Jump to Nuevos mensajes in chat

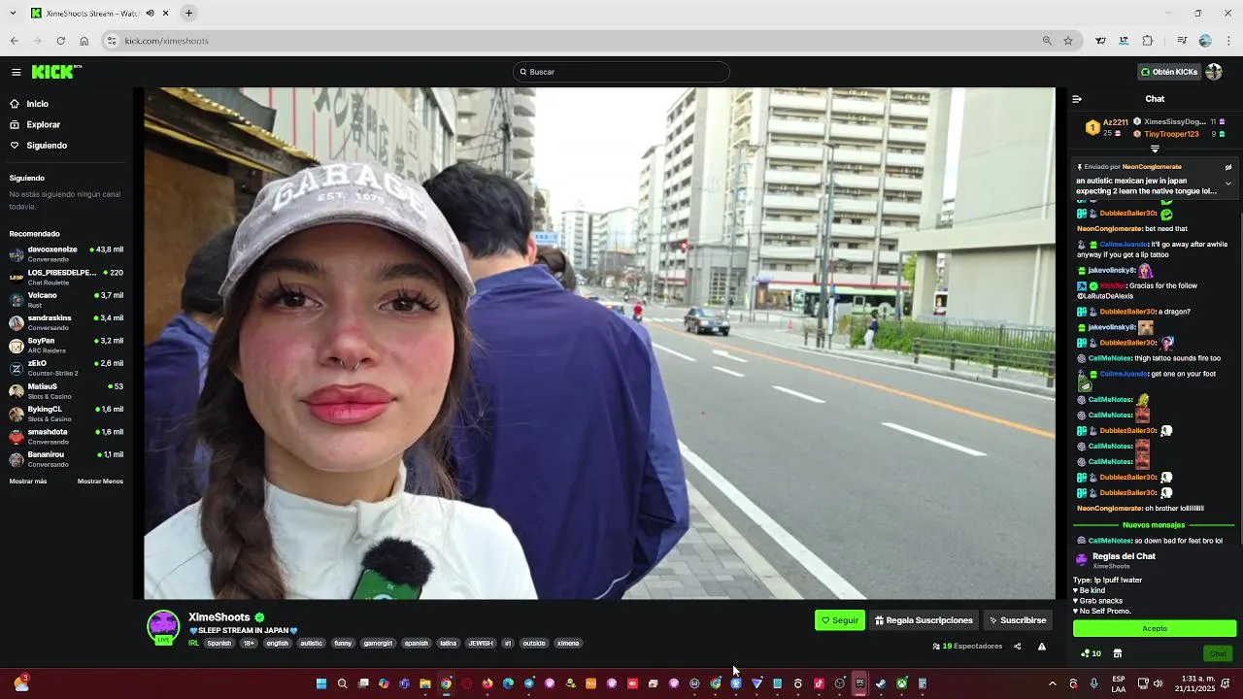(x=1154, y=525)
